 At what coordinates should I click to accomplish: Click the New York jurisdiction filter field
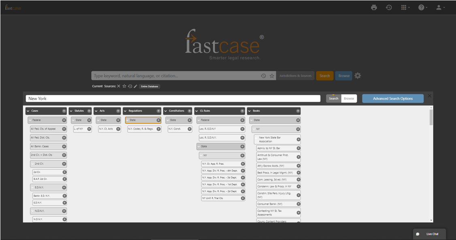tap(174, 98)
